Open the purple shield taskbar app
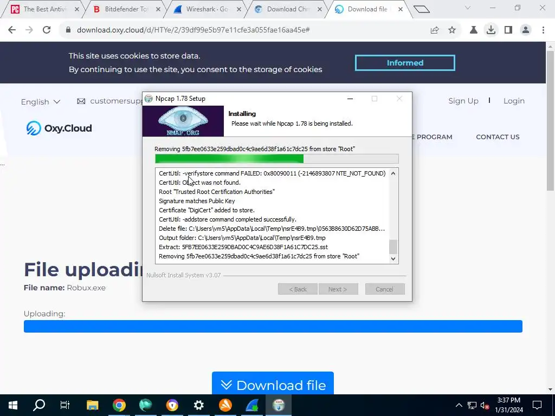This screenshot has height=416, width=555. [x=172, y=405]
